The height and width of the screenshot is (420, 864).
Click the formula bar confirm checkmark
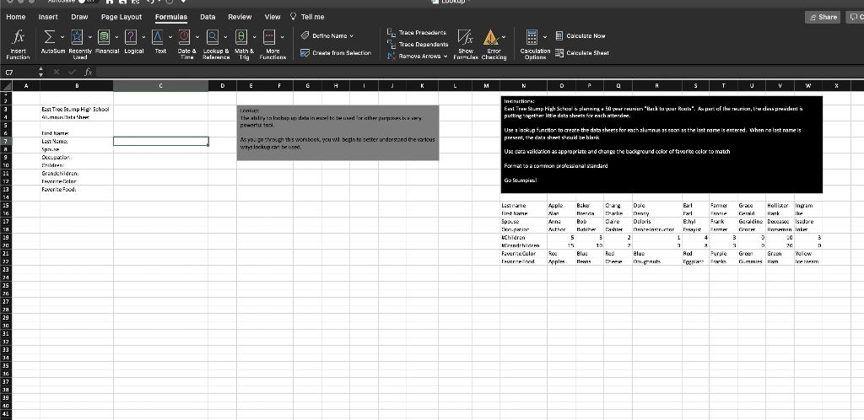point(73,73)
